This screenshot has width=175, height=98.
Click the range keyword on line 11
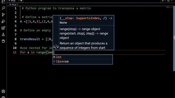[x=41, y=52]
